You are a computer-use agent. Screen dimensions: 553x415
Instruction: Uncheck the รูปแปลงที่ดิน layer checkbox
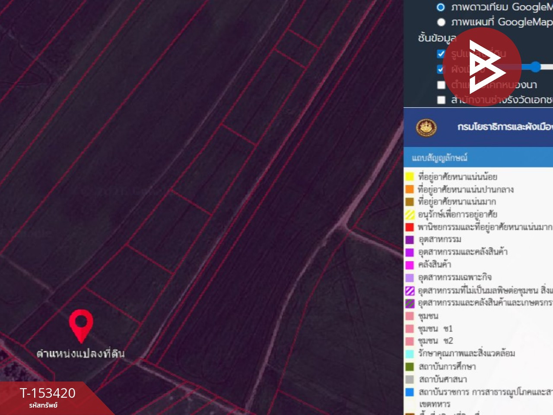click(441, 54)
